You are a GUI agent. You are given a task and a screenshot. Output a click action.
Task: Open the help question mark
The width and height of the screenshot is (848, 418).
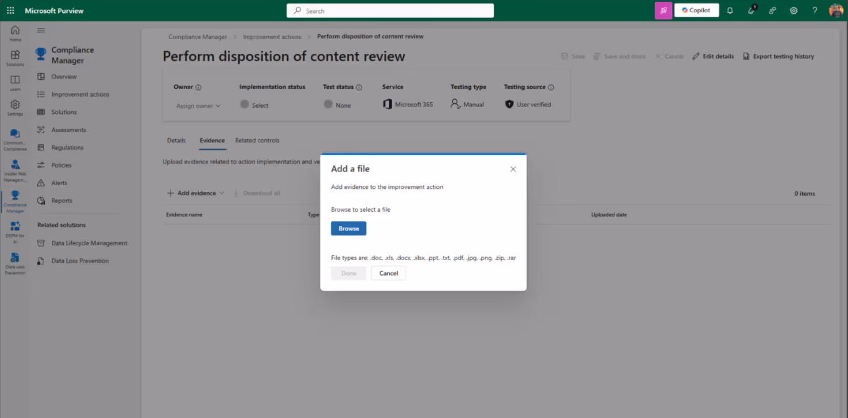815,11
